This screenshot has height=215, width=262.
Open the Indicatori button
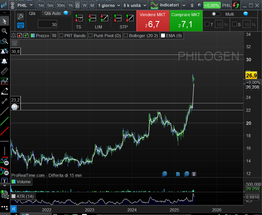click(165, 5)
